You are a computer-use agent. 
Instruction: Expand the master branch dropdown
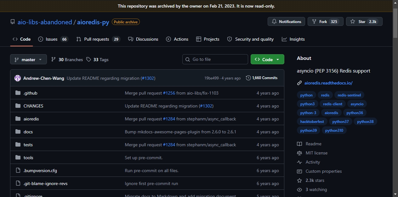[x=28, y=59]
